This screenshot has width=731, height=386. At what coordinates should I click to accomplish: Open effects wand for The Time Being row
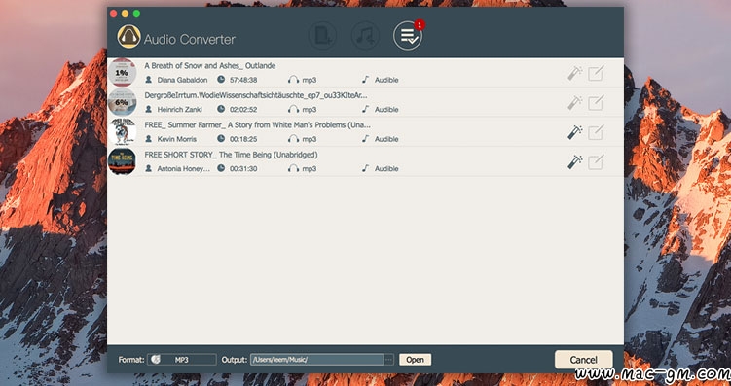575,162
